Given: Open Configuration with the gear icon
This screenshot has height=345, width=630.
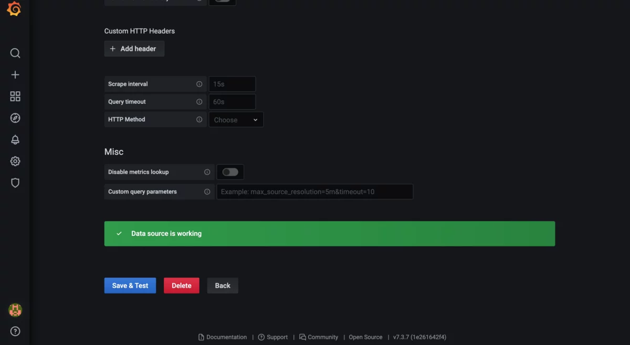Looking at the screenshot, I should click(x=15, y=161).
